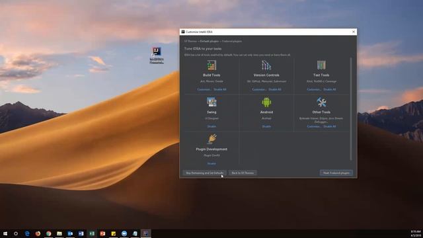Close the Customize IntelliJ IDEA dialog
This screenshot has height=238, width=423.
pos(354,32)
